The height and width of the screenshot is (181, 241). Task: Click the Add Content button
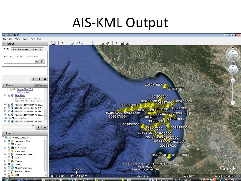point(41,85)
